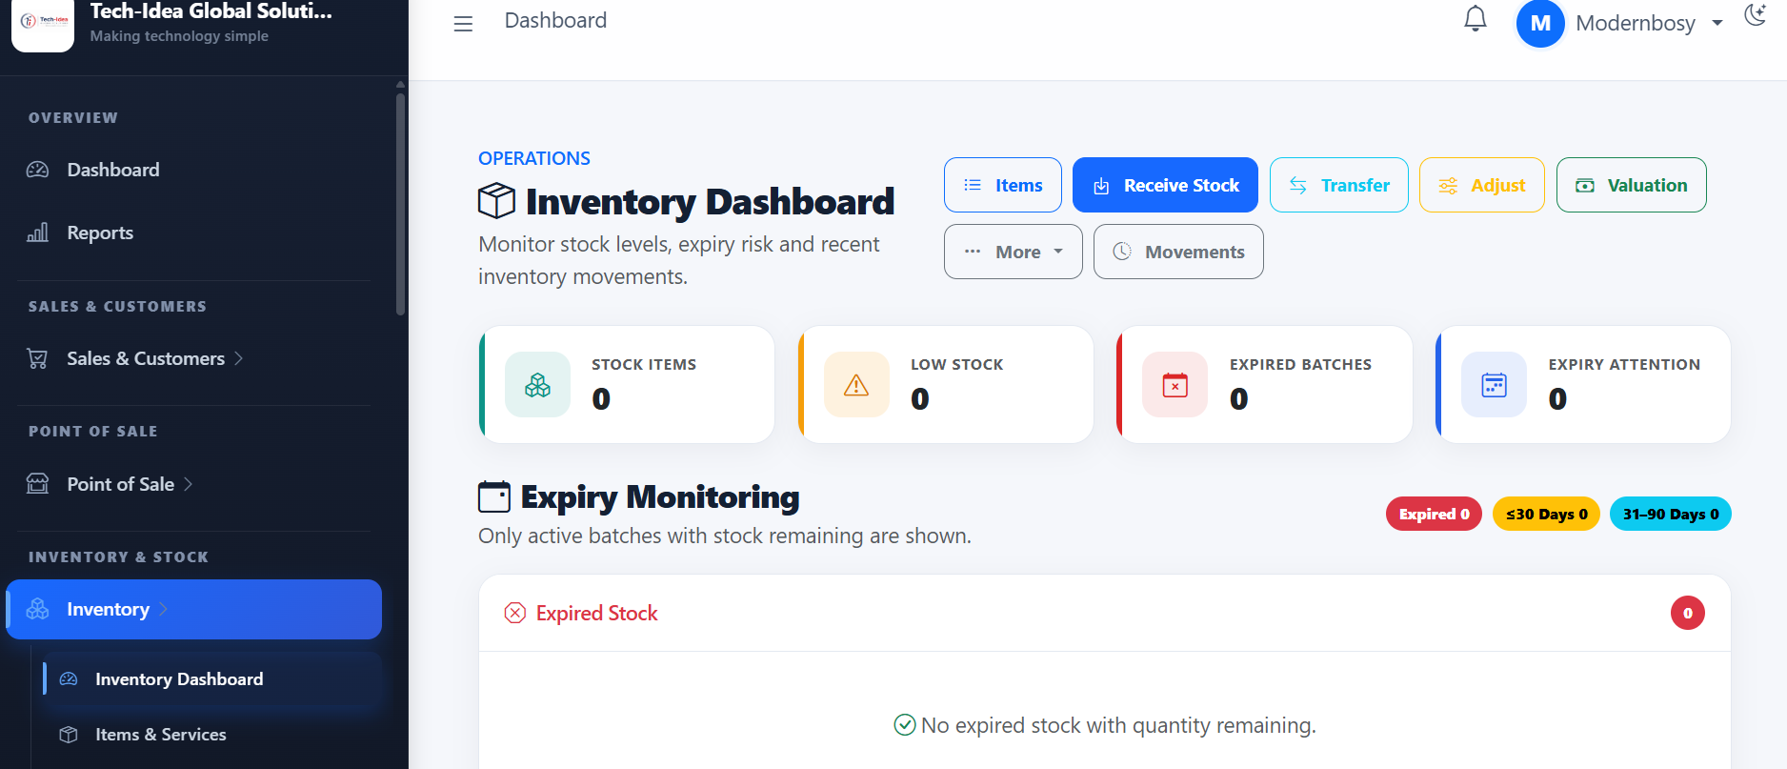This screenshot has height=769, width=1787.
Task: Click the yellow ≤30 Days 0 badge
Action: click(x=1546, y=514)
